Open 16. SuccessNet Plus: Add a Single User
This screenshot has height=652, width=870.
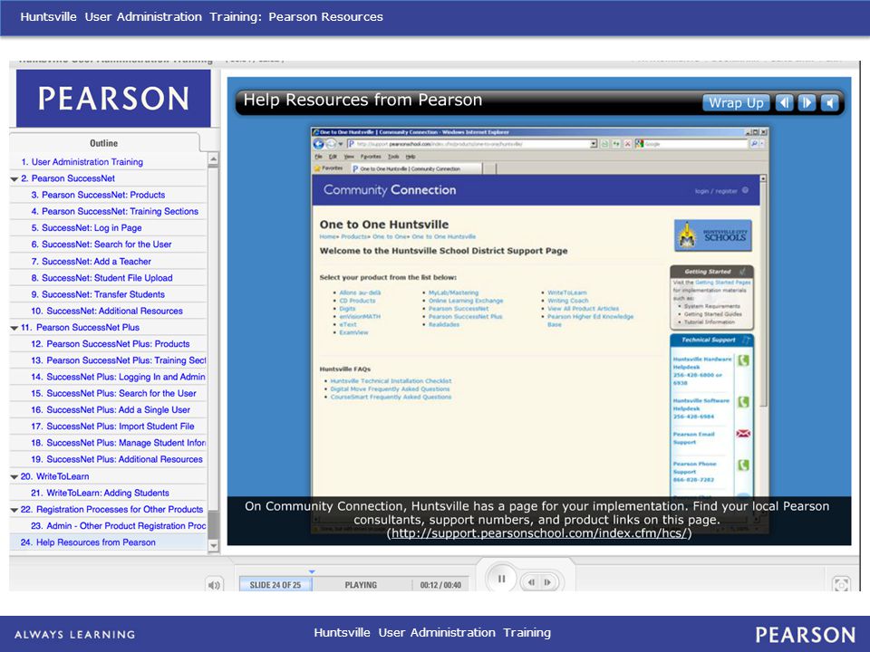pyautogui.click(x=111, y=409)
